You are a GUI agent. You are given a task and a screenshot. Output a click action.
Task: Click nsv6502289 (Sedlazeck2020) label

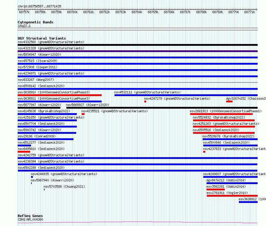(x=41, y=168)
